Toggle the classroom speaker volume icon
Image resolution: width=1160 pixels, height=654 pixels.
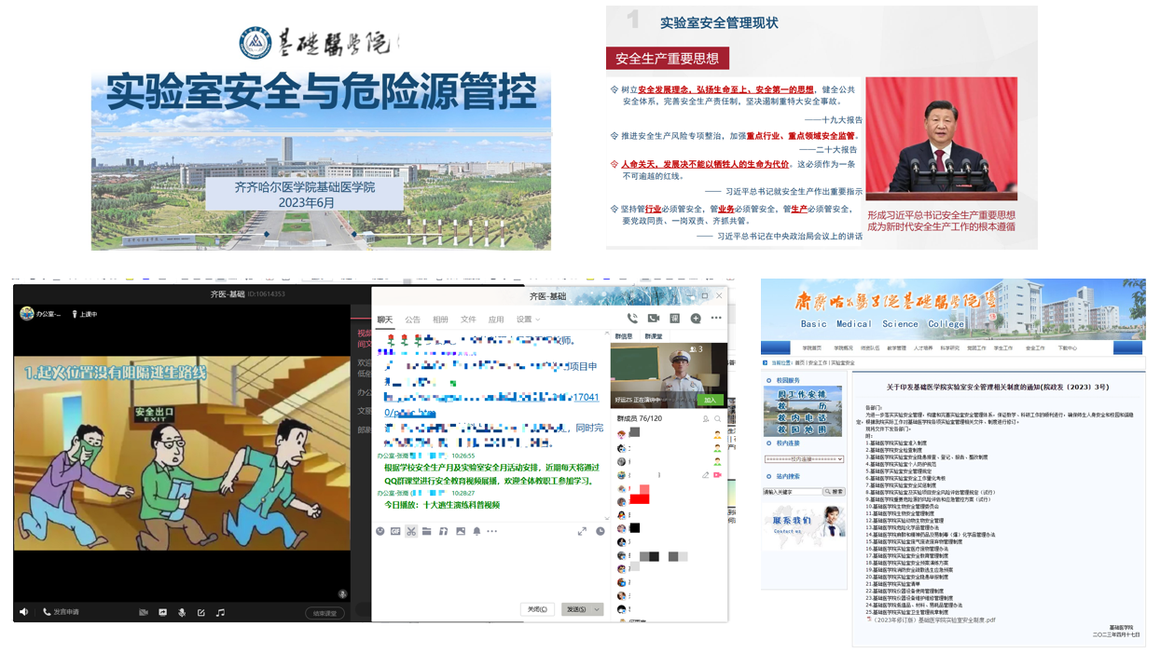pos(24,612)
